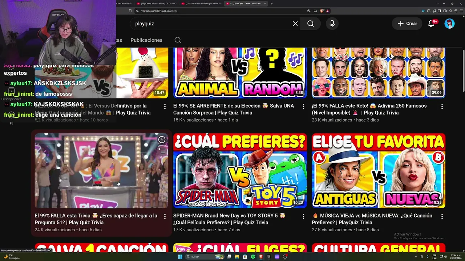The width and height of the screenshot is (465, 261).
Task: Select the PlayQuiz - Trivia - YouTube browser tab
Action: [x=246, y=4]
